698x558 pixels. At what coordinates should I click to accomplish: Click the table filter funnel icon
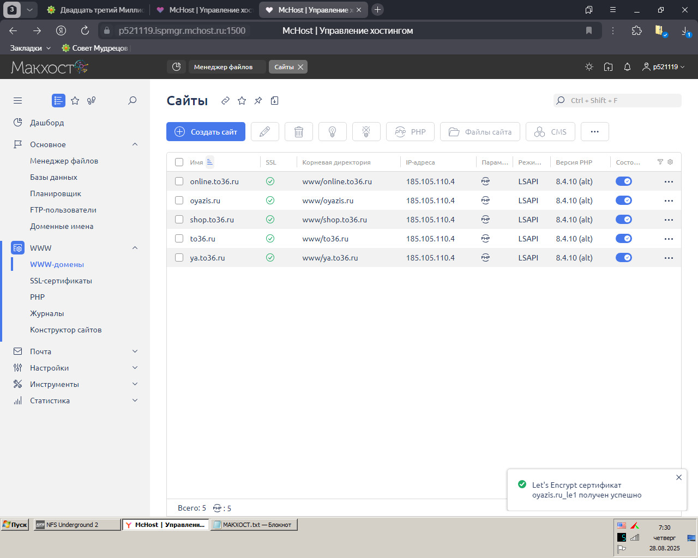coord(660,162)
